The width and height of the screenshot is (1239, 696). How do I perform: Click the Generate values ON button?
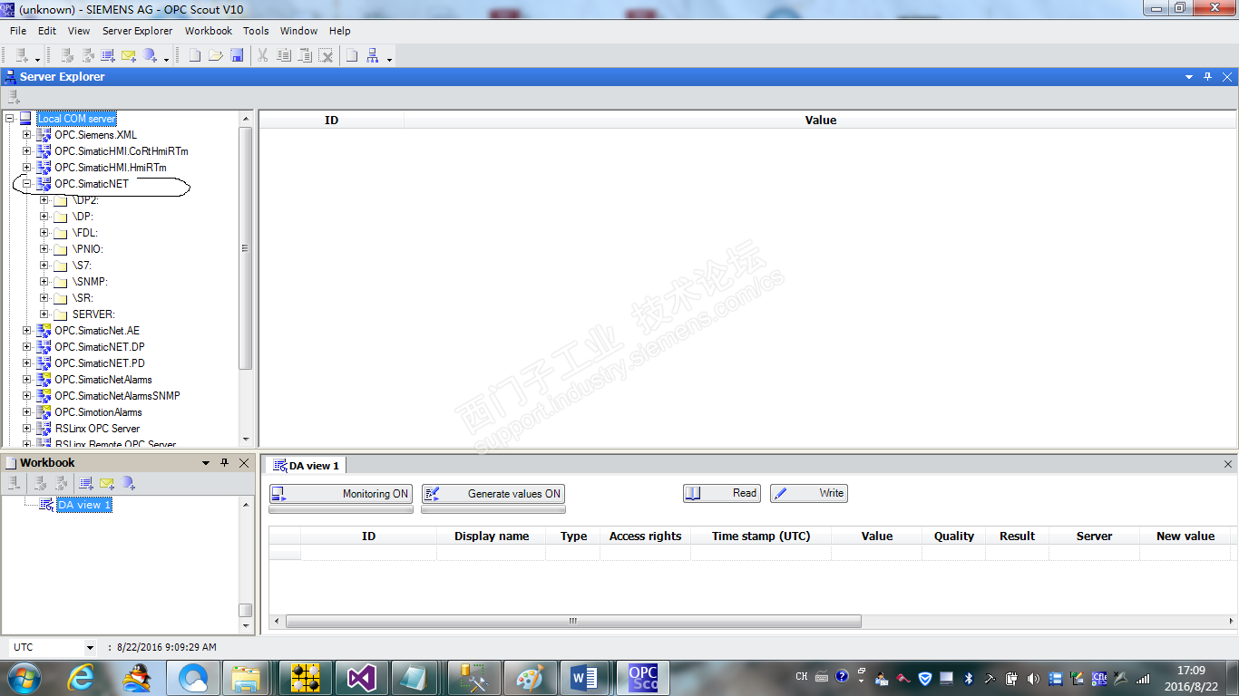click(x=493, y=494)
